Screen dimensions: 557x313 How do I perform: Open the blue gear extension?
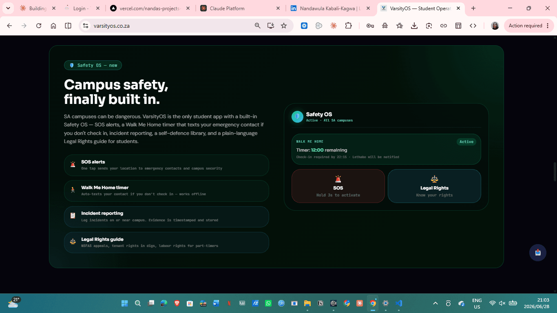pyautogui.click(x=304, y=26)
